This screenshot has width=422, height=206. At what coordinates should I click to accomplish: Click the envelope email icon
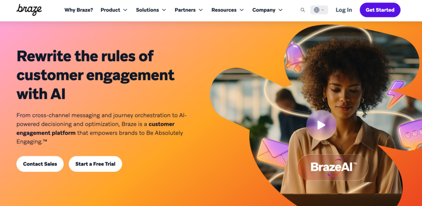(273, 152)
